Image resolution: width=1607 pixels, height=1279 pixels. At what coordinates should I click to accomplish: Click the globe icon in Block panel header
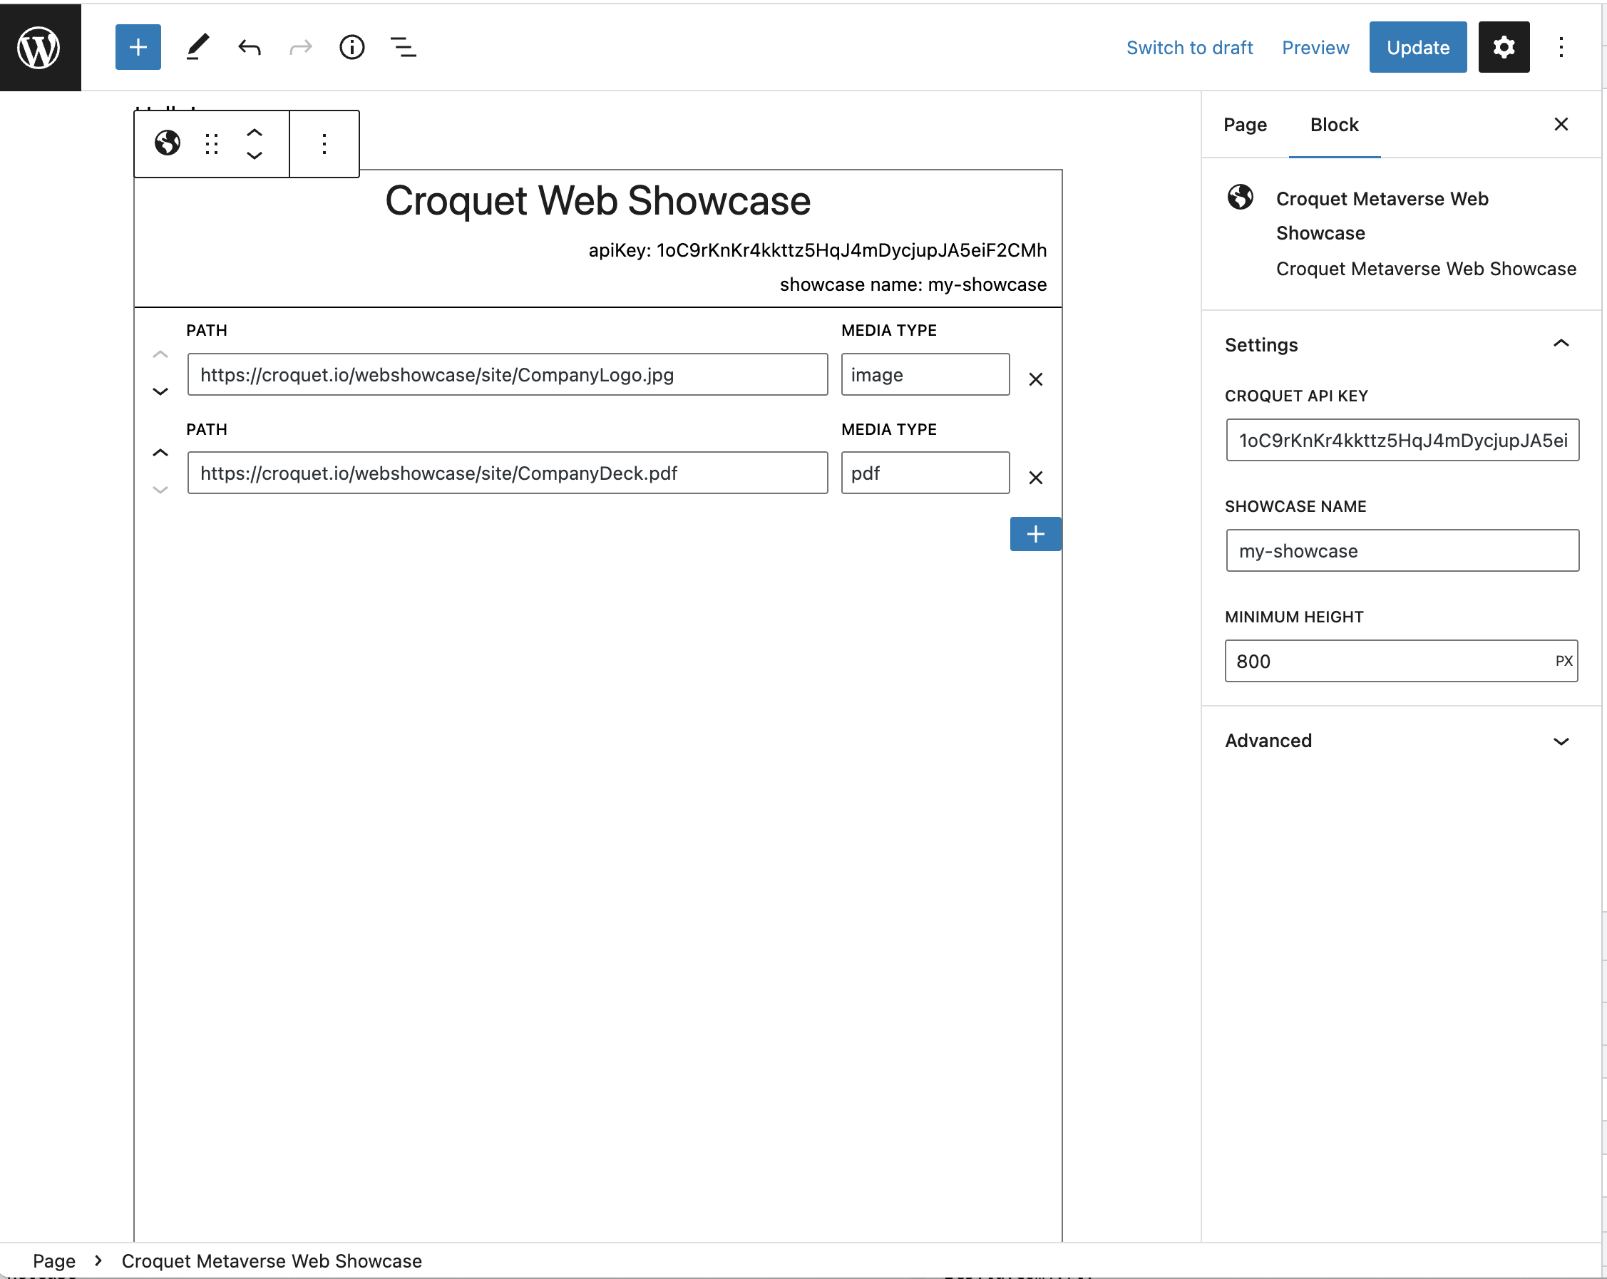1241,197
